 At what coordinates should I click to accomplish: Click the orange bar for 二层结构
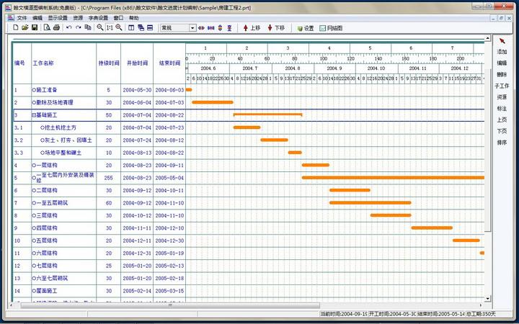(350, 190)
